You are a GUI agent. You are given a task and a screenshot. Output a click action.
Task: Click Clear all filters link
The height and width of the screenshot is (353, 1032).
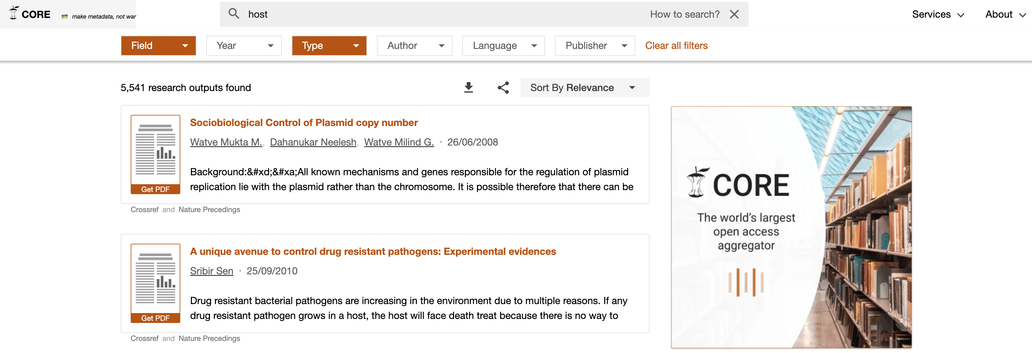pyautogui.click(x=676, y=46)
